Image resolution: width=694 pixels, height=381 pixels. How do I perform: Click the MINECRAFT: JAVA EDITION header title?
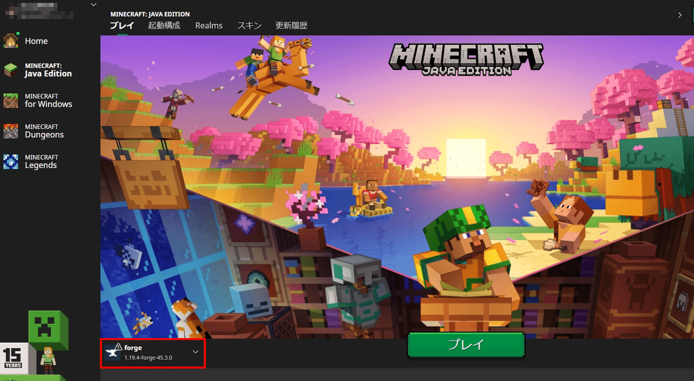point(150,14)
